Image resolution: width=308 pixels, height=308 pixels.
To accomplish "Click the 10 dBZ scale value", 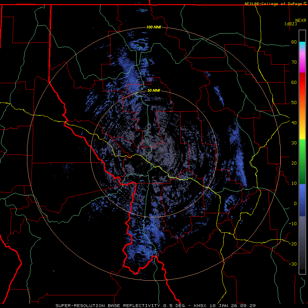I will [x=294, y=183].
